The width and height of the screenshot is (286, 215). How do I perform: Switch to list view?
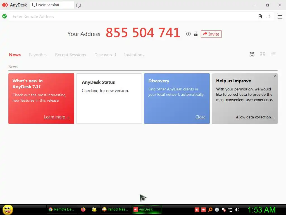click(273, 54)
